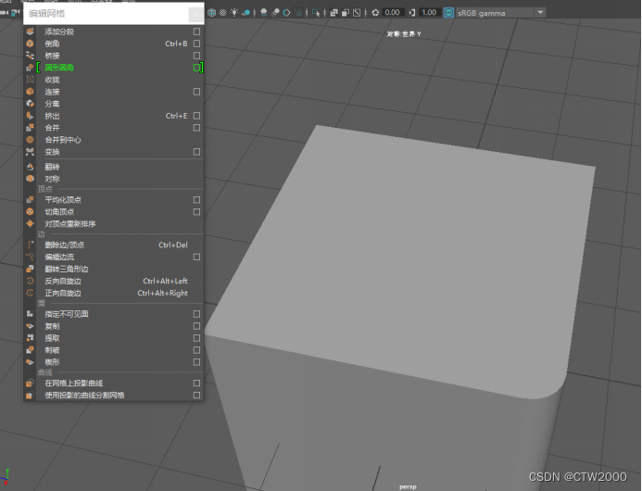Choose 翻转三角形边 menu entry
Viewport: 642px width, 491px height.
(x=67, y=269)
